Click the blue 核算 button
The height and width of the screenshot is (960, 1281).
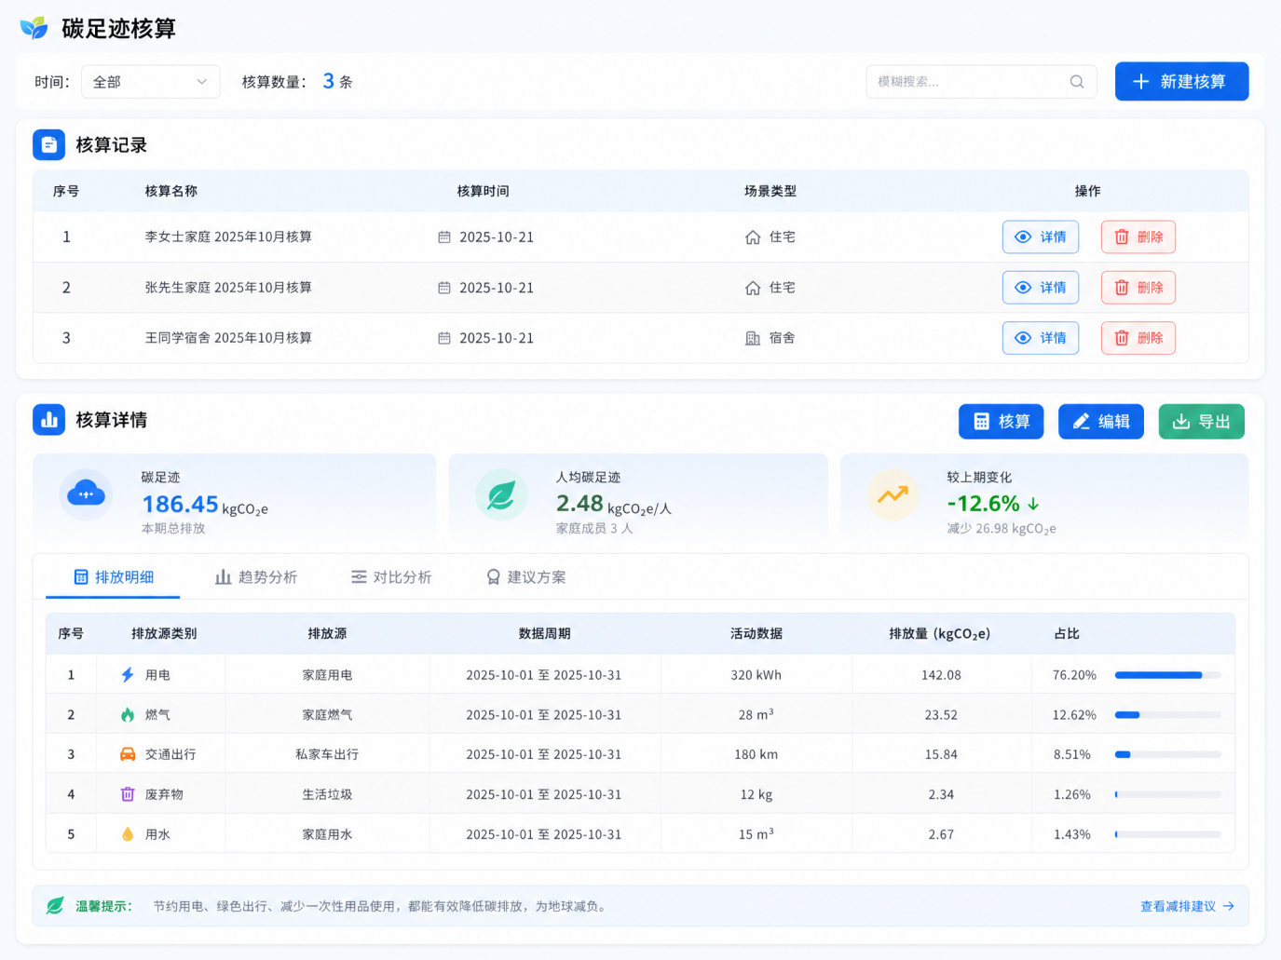pos(1002,422)
